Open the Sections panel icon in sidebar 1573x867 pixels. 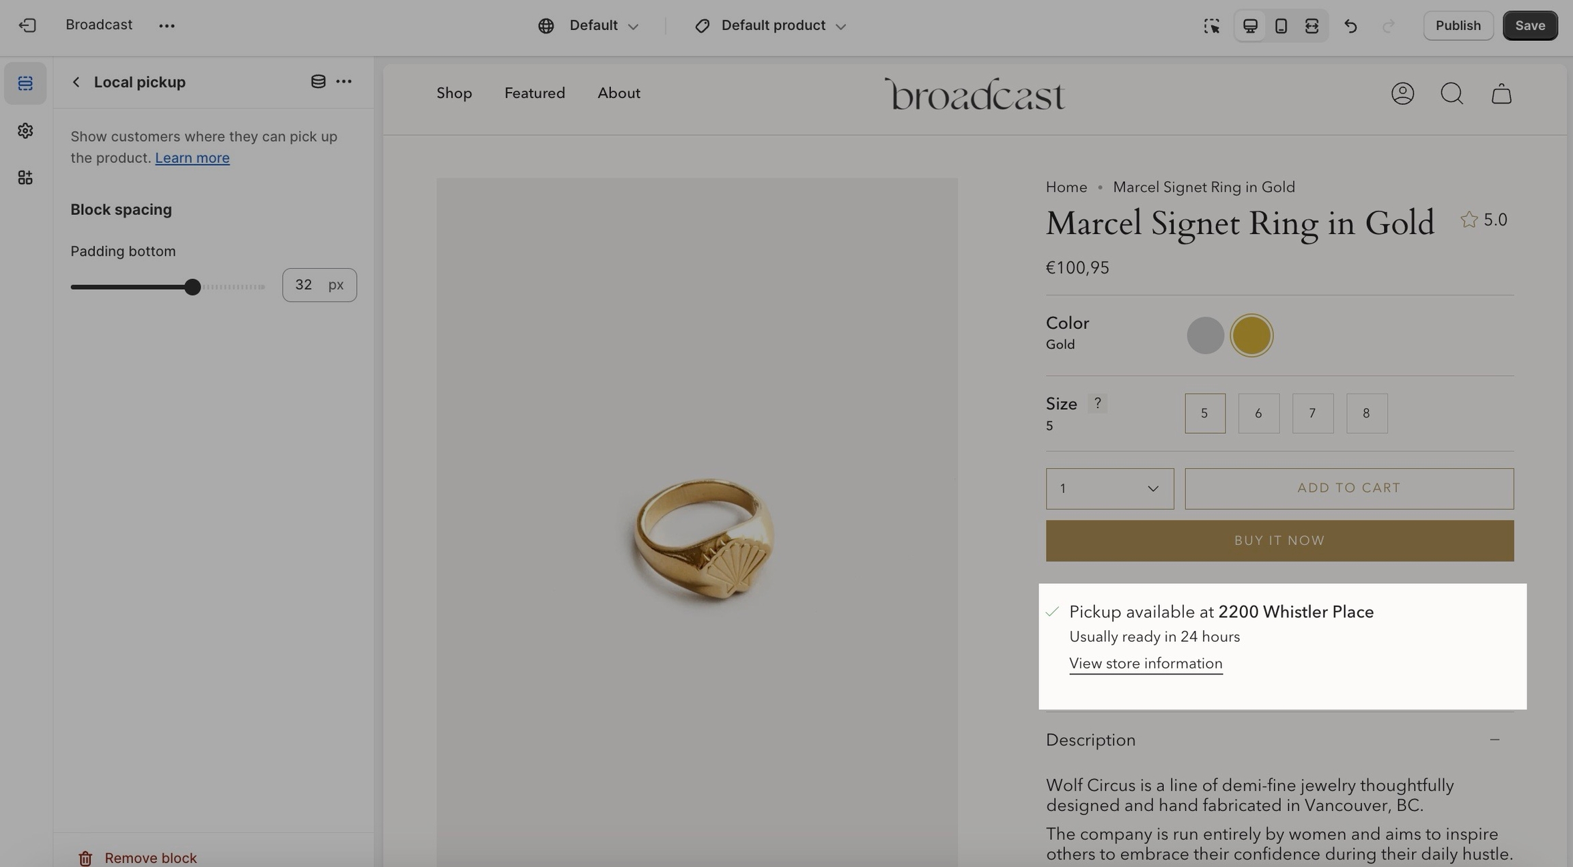[x=25, y=83]
